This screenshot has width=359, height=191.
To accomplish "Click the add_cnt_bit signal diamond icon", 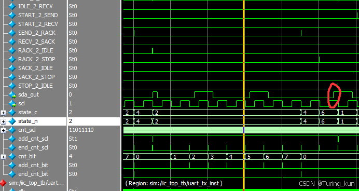I will [x=12, y=165].
